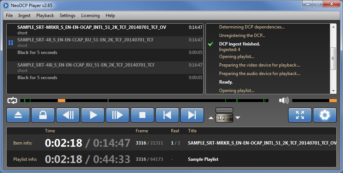
Task: Click the log panel scrollbar thumb
Action: (333, 58)
